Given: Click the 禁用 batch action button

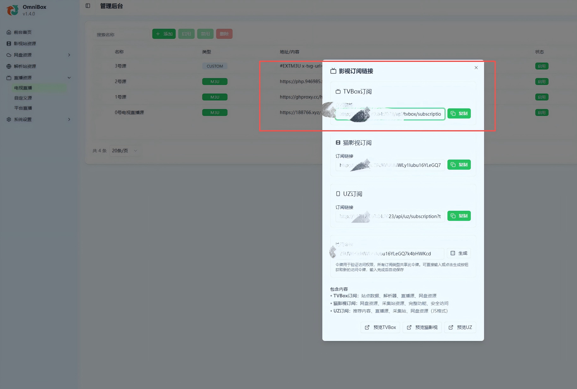Looking at the screenshot, I should coord(205,34).
